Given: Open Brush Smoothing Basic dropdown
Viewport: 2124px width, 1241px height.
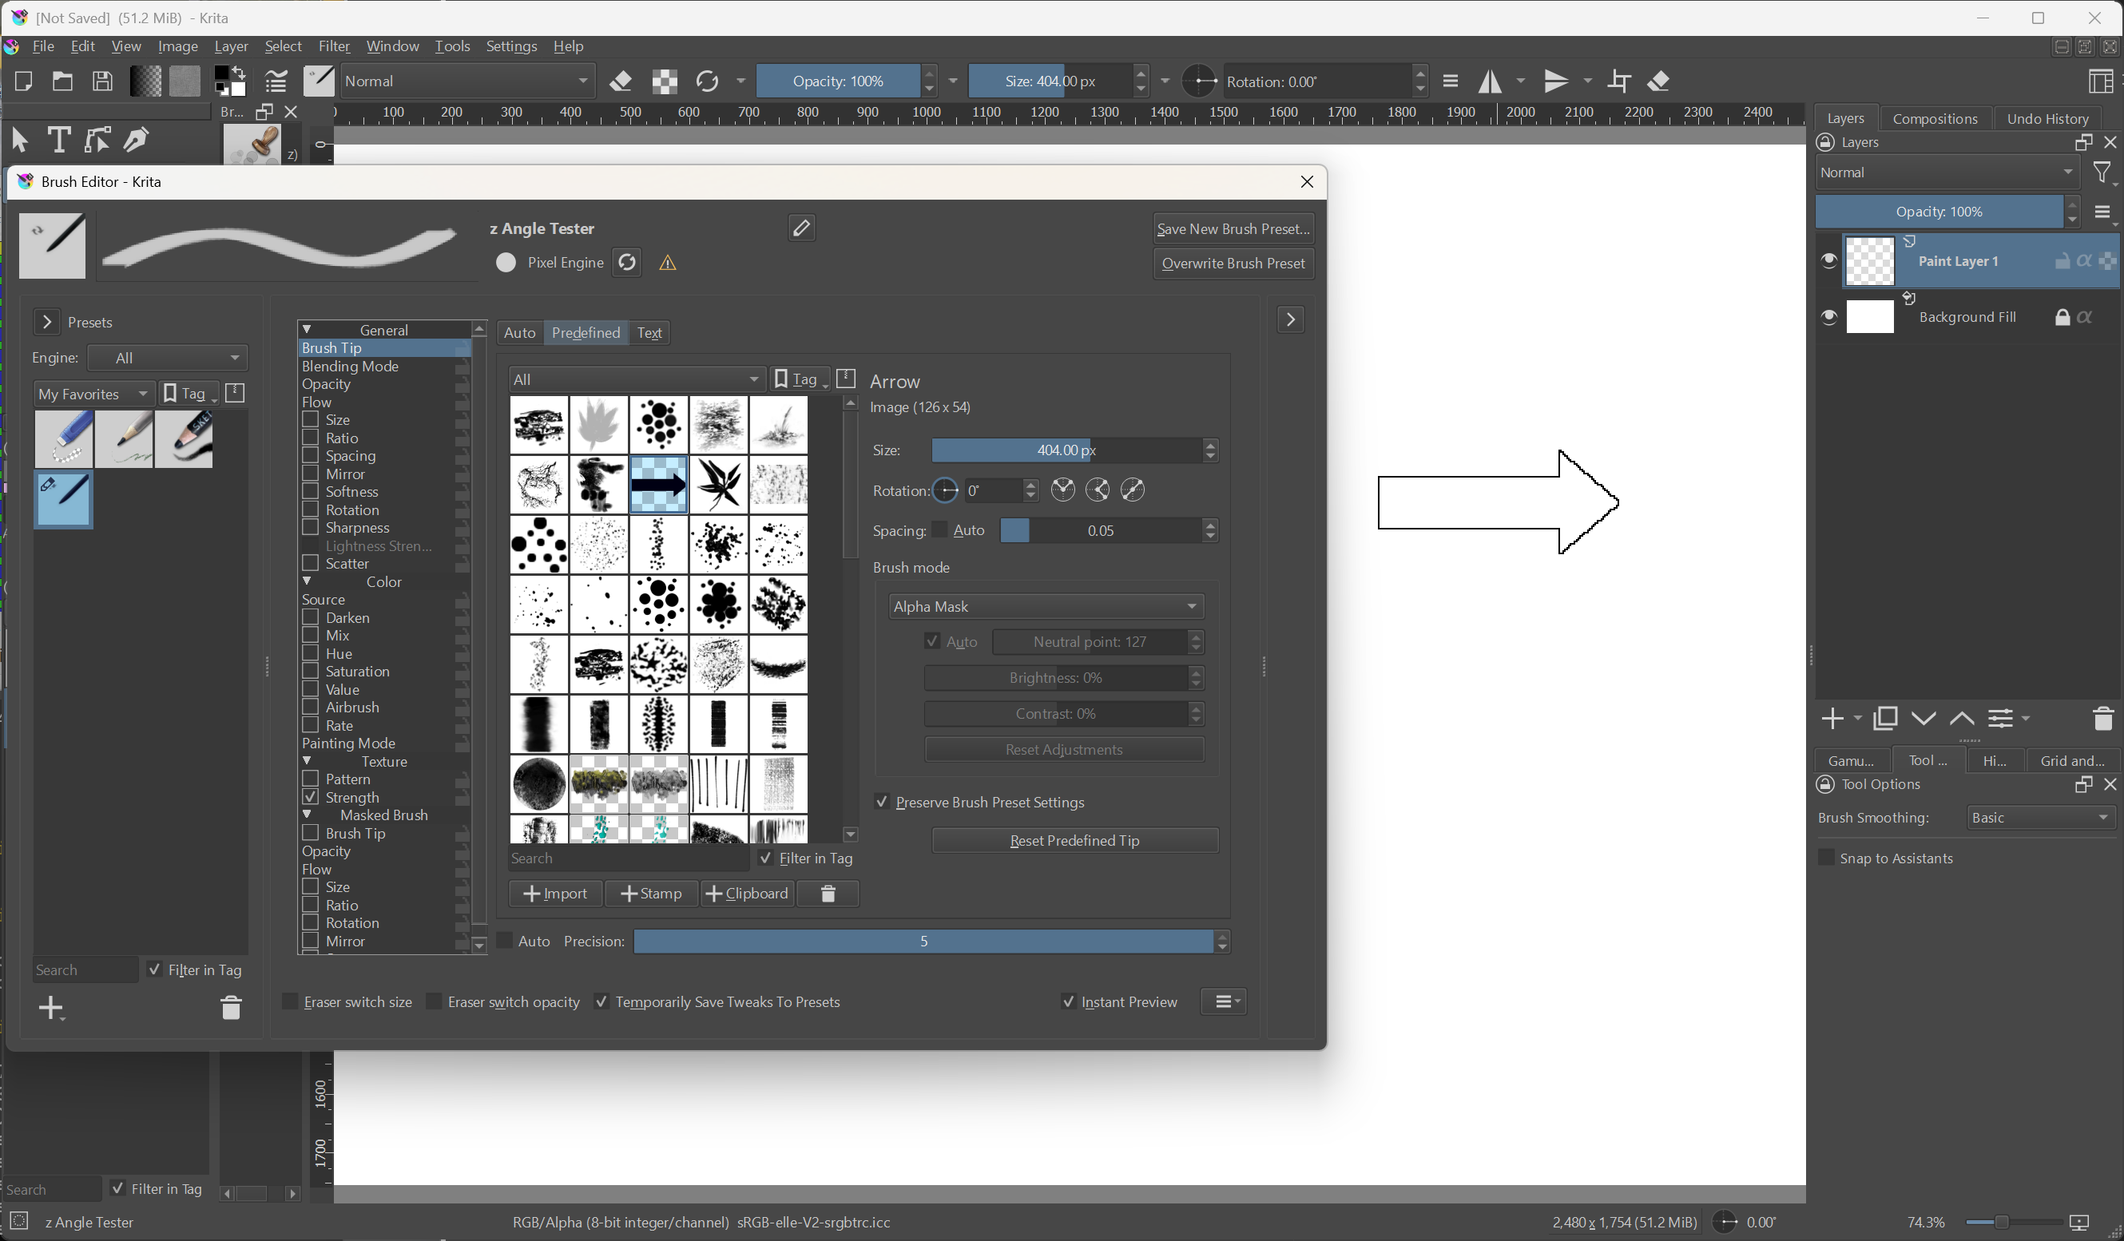Looking at the screenshot, I should coord(2042,817).
